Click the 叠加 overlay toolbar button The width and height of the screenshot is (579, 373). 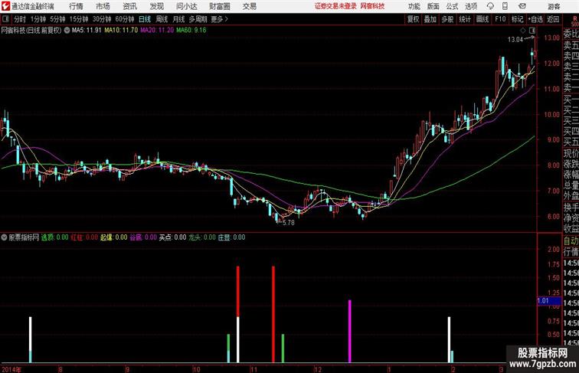click(x=430, y=19)
